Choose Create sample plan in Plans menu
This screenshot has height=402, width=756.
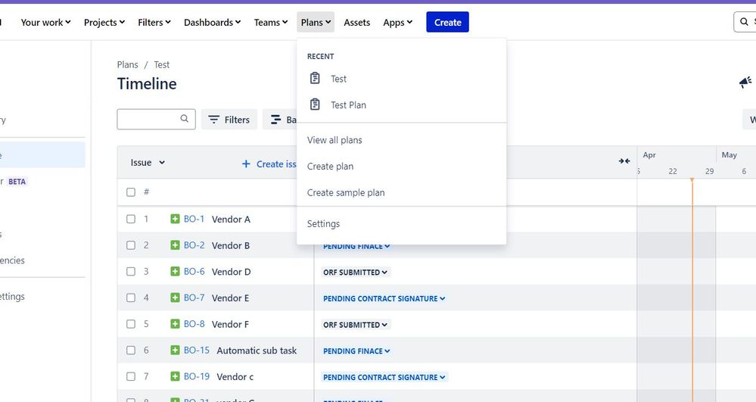[346, 192]
